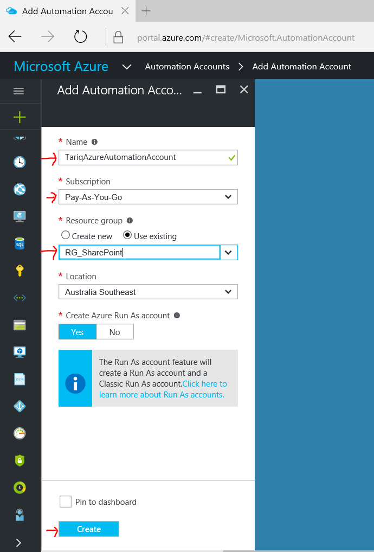374x552 pixels.
Task: Open the grey classic Virtual machines monitor icon
Action: click(x=20, y=216)
